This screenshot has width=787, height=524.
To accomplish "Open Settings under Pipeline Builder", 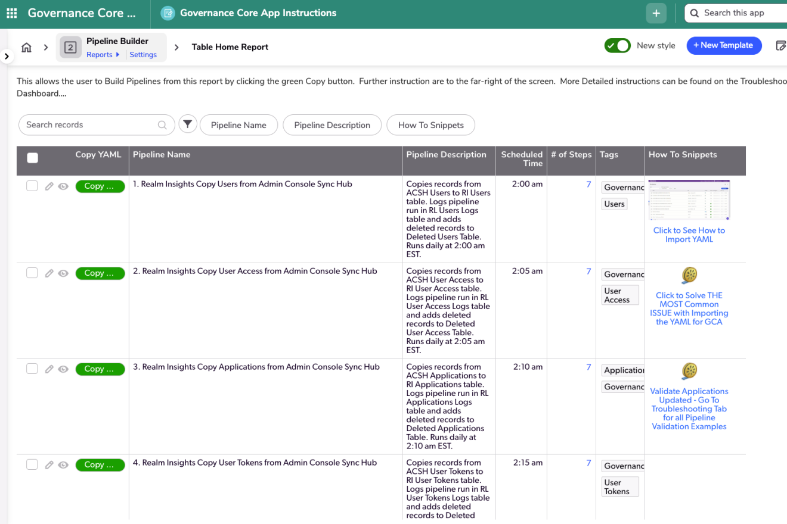I will pos(143,55).
